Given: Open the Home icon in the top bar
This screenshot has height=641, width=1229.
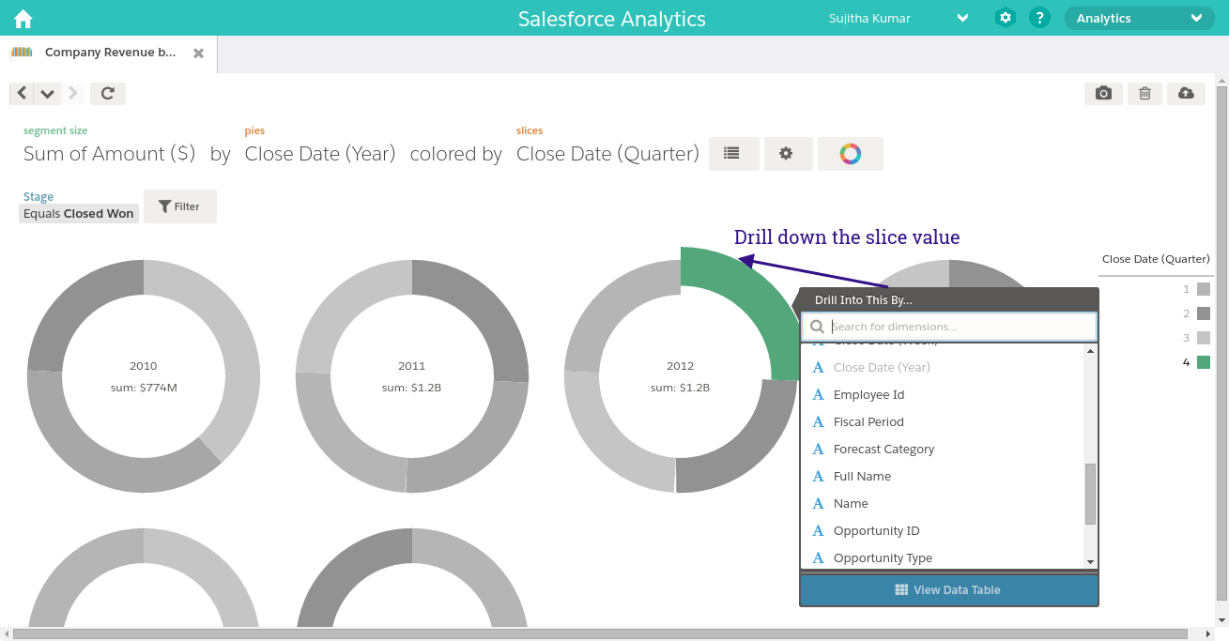Looking at the screenshot, I should (22, 18).
